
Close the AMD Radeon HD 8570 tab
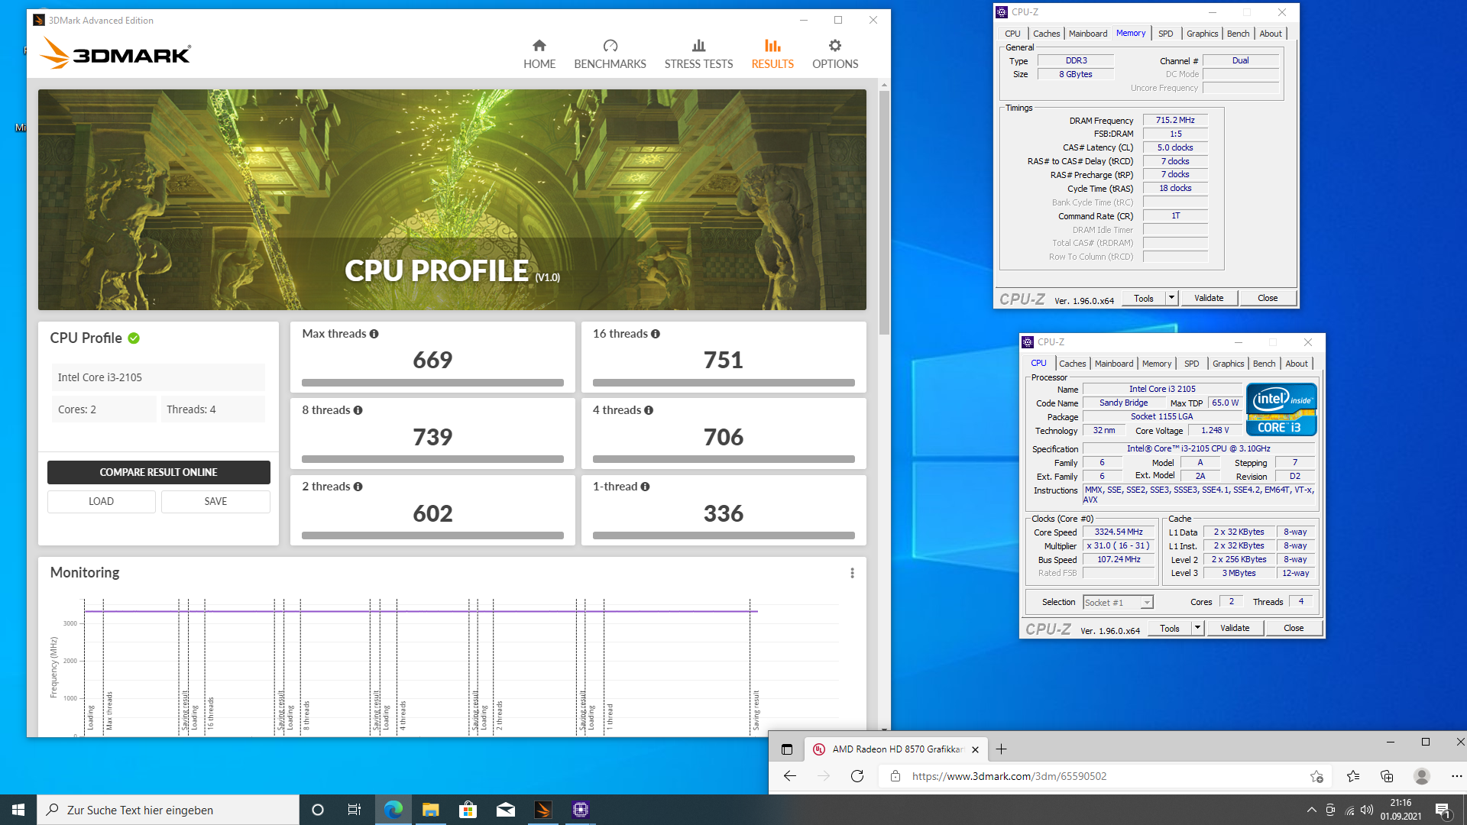pos(975,749)
